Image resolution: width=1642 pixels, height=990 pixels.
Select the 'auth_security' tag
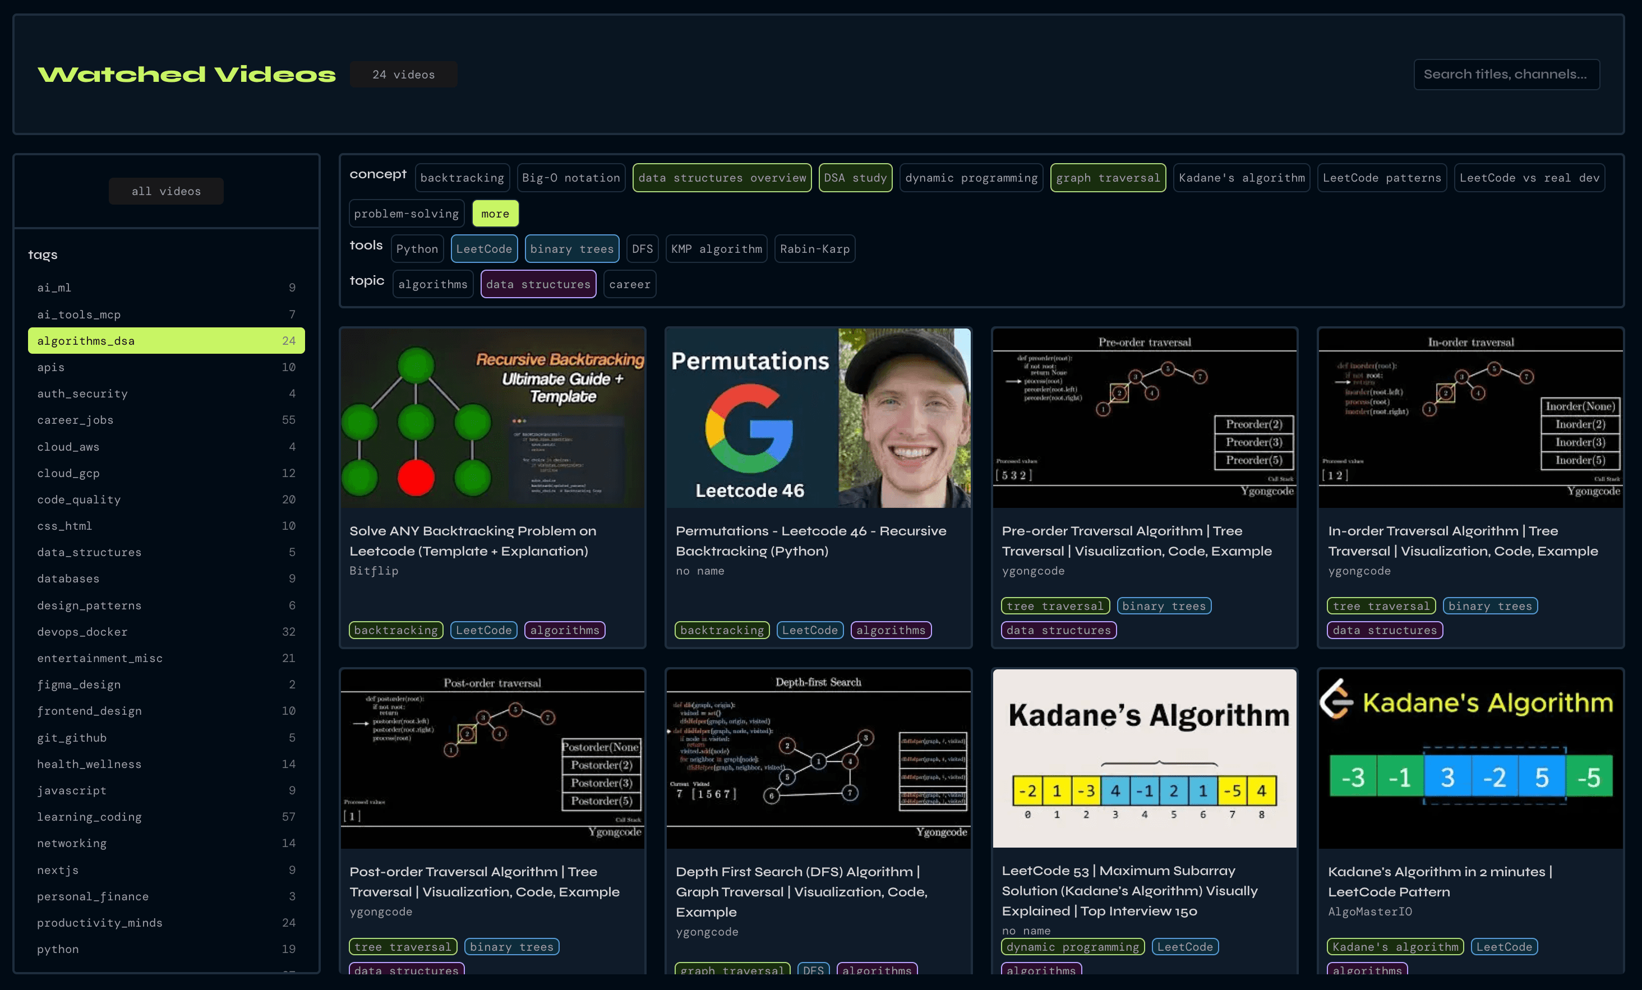pyautogui.click(x=166, y=394)
